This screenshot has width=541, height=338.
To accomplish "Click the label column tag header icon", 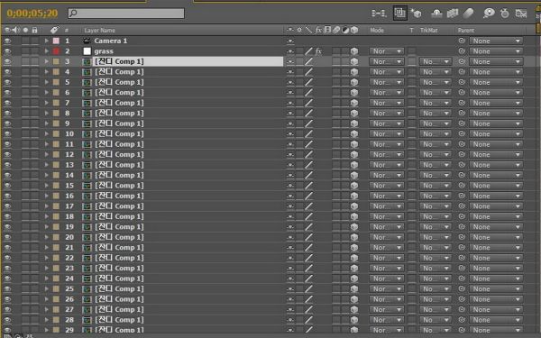I will point(54,31).
